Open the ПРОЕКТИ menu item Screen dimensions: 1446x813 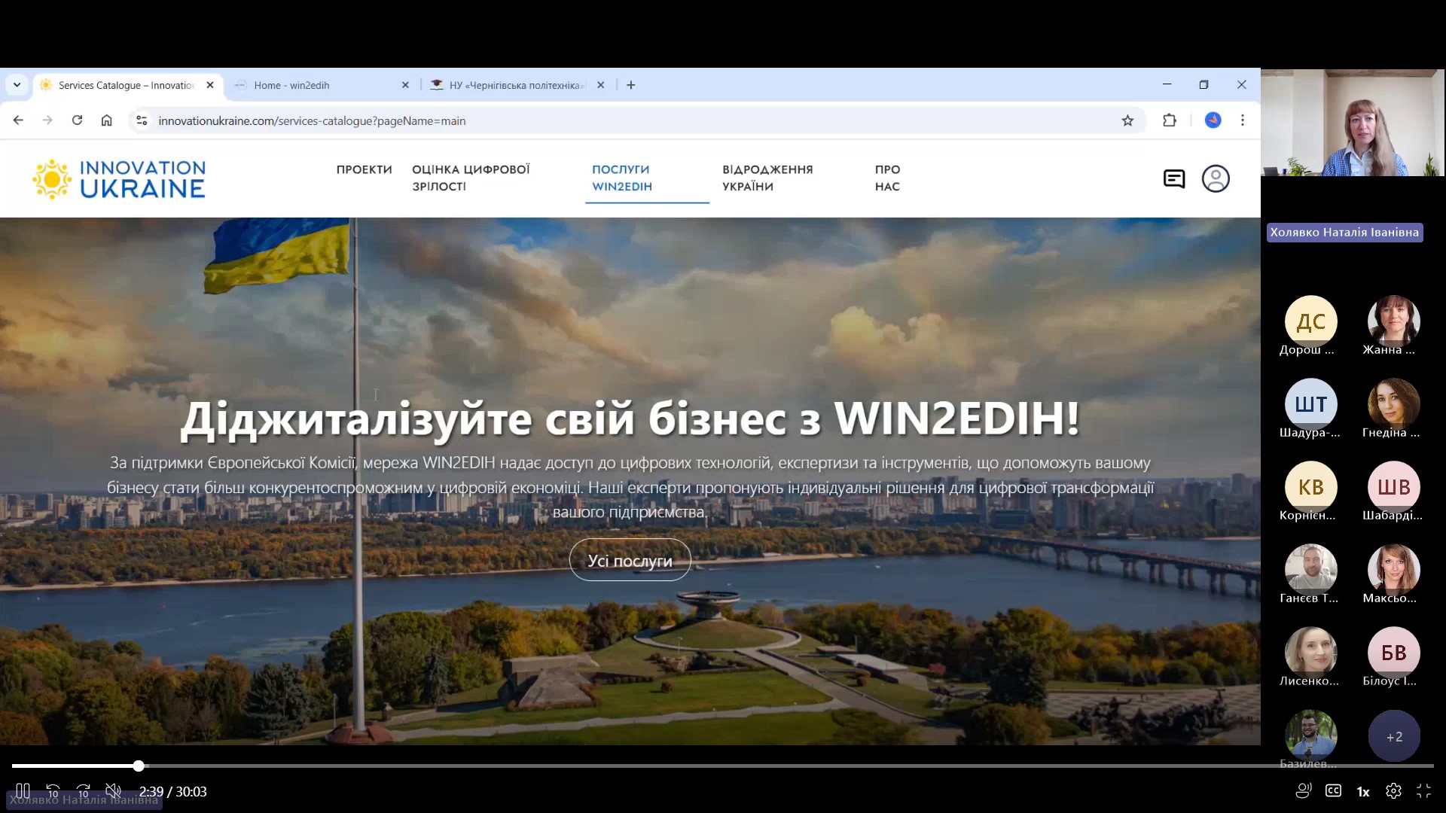coord(365,169)
